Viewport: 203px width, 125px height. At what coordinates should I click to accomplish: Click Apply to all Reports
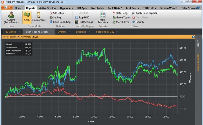tap(144, 13)
